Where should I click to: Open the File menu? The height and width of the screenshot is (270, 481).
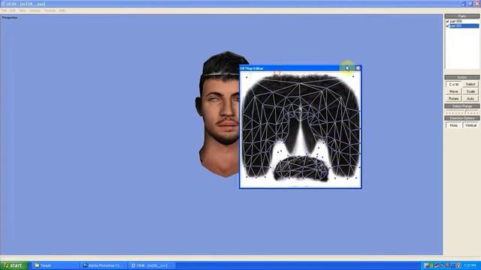click(4, 10)
